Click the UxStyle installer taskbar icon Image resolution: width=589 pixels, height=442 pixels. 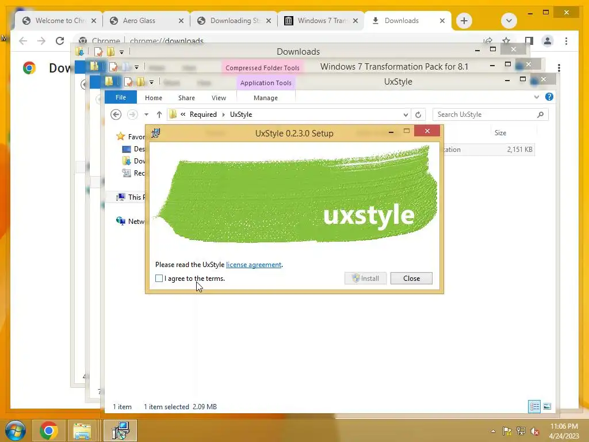point(120,430)
